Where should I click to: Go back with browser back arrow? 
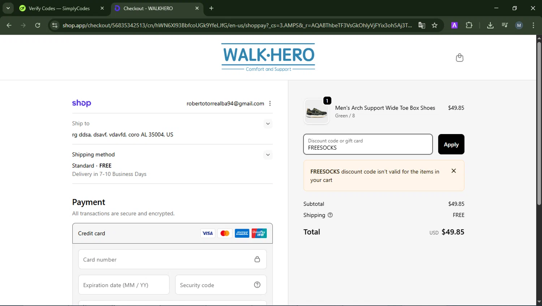(x=9, y=25)
